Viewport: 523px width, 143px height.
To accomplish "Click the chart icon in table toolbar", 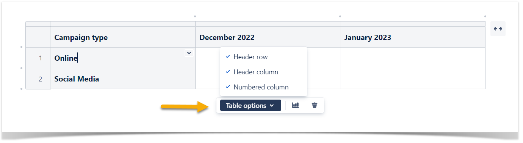I will point(295,106).
